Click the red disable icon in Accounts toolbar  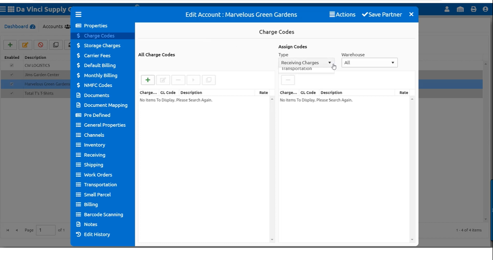(40, 45)
